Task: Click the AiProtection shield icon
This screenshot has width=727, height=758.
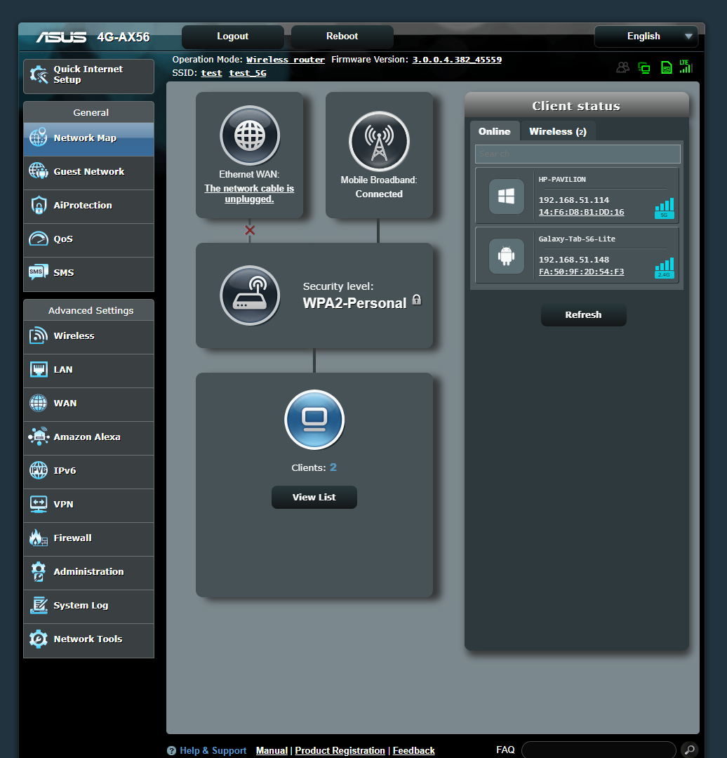Action: coord(38,205)
